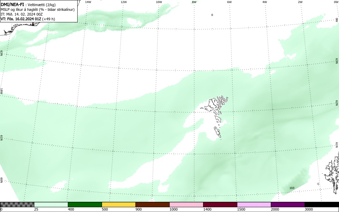Click the '0' value on the map

tap(212, 15)
